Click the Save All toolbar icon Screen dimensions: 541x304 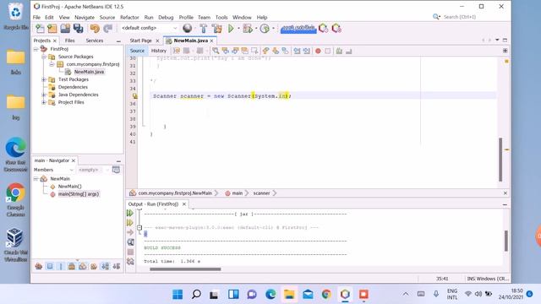79,28
